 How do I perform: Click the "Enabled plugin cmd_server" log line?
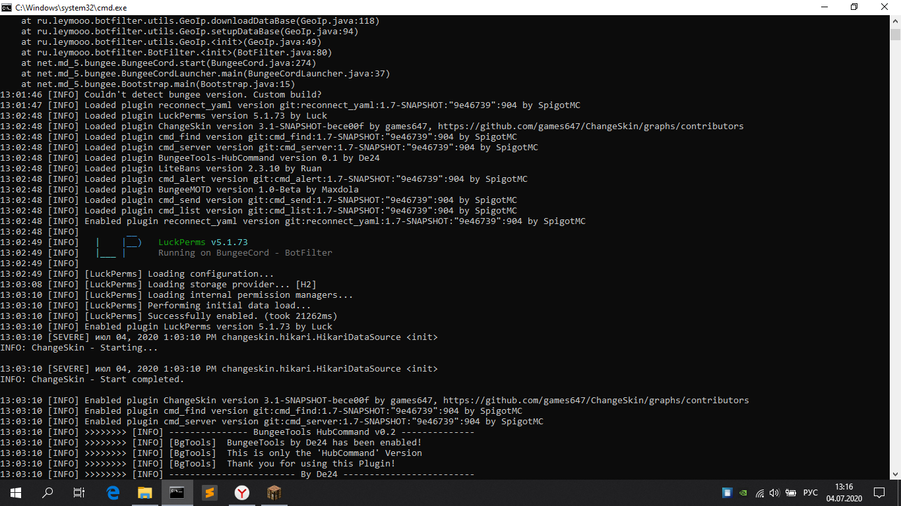click(272, 422)
